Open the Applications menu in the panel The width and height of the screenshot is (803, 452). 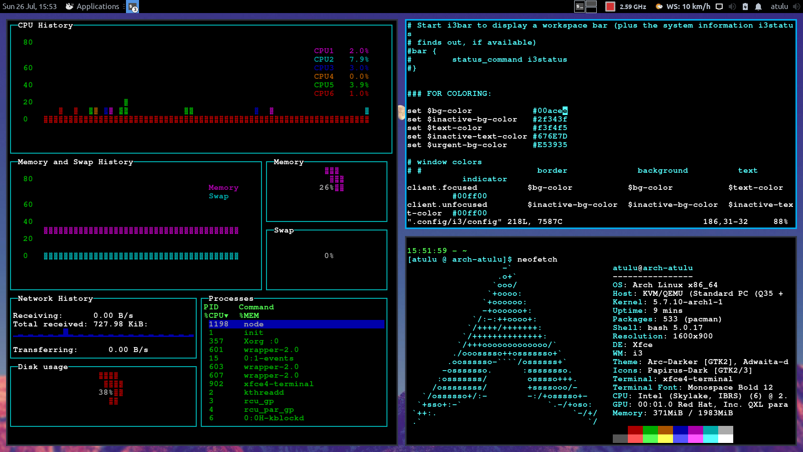[92, 7]
